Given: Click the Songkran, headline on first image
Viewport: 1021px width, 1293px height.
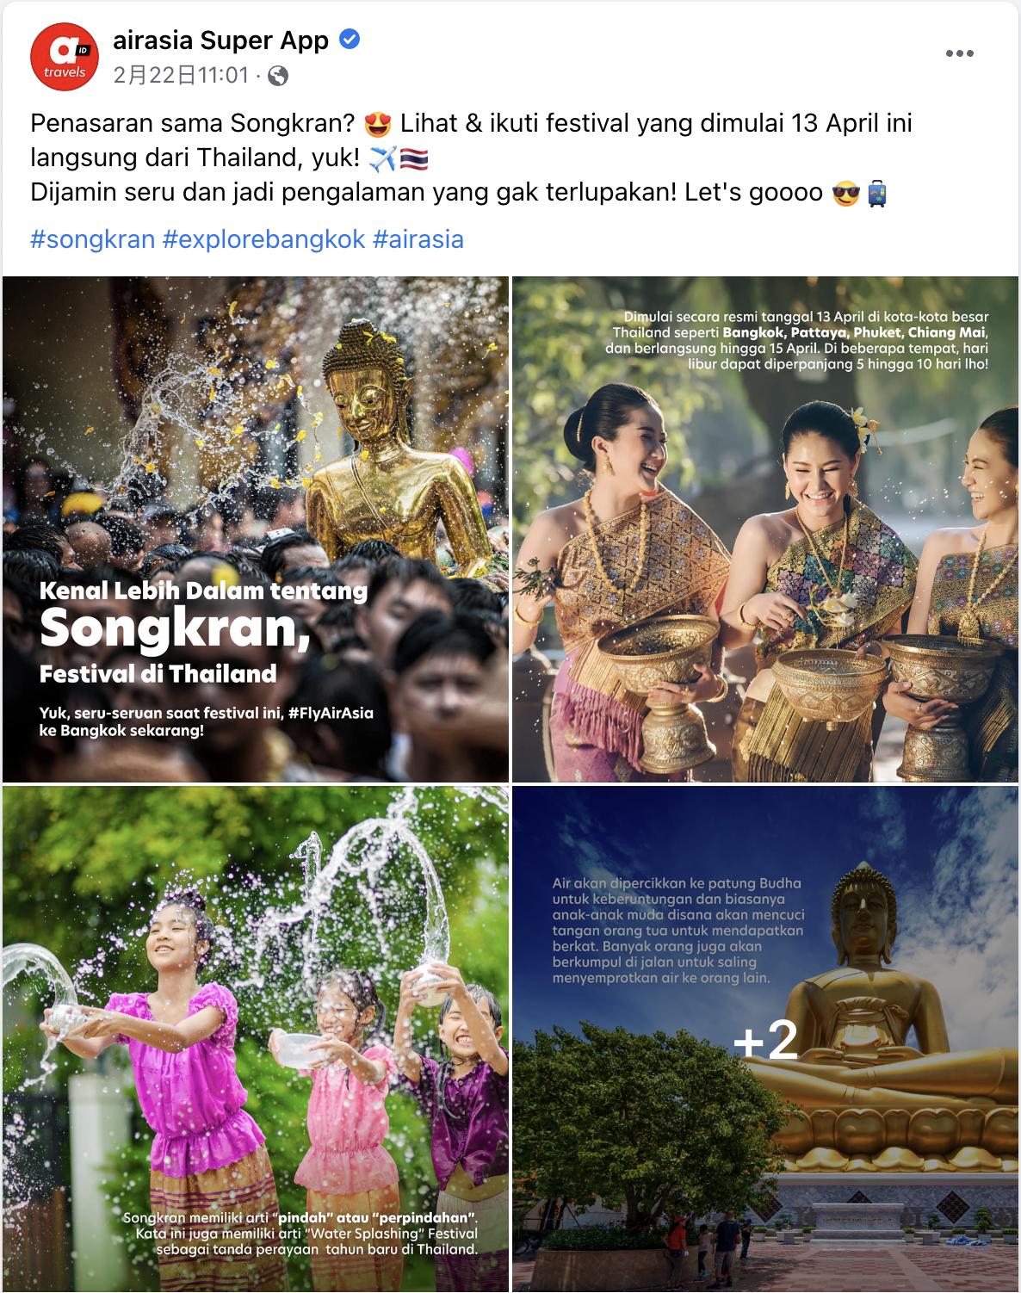Looking at the screenshot, I should 175,628.
